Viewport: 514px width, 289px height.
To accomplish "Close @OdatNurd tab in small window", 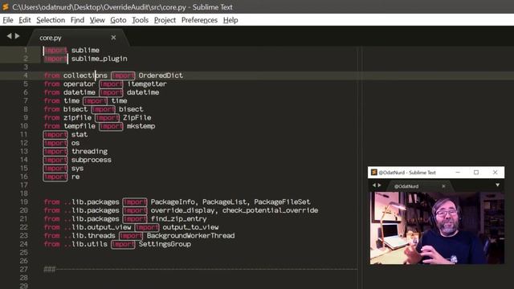I will click(x=443, y=186).
